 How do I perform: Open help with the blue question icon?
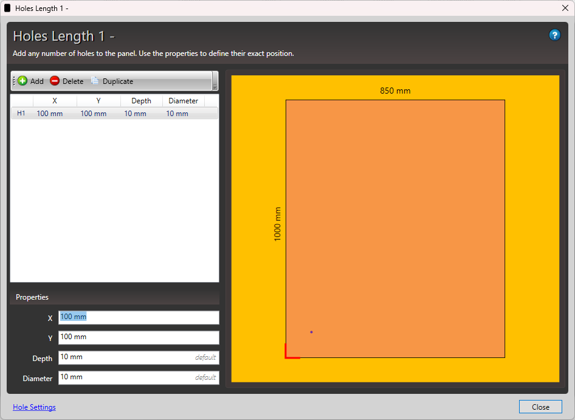[554, 35]
